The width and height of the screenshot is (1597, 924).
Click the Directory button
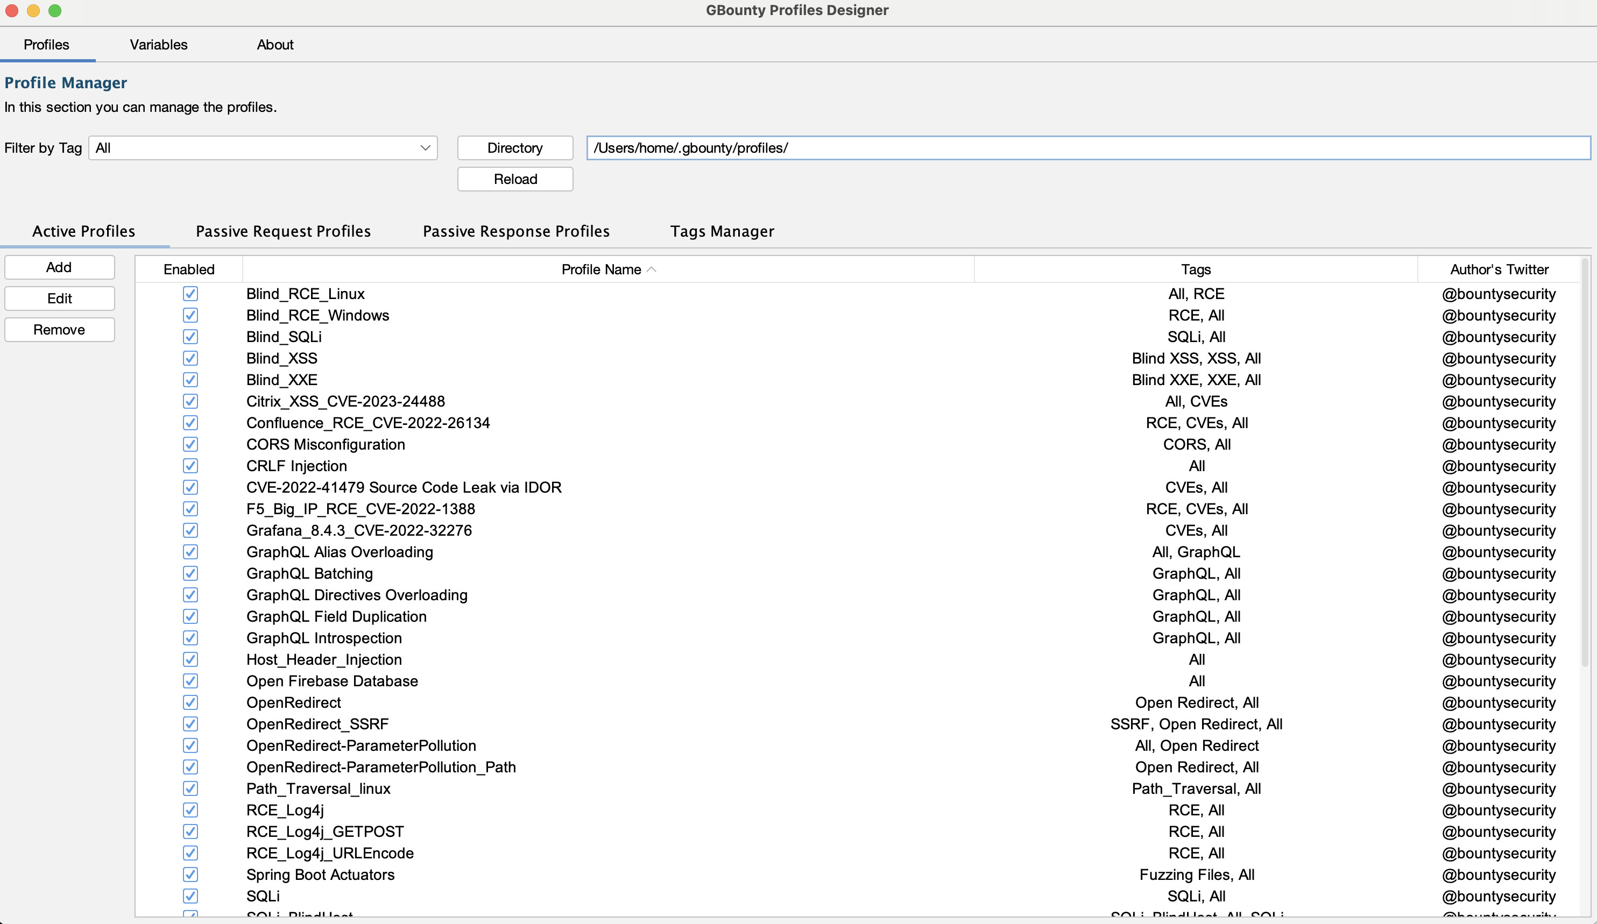tap(514, 148)
